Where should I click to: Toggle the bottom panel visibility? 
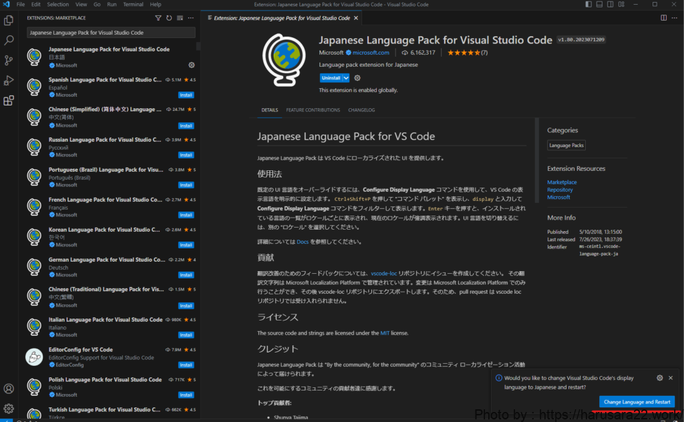(x=599, y=5)
